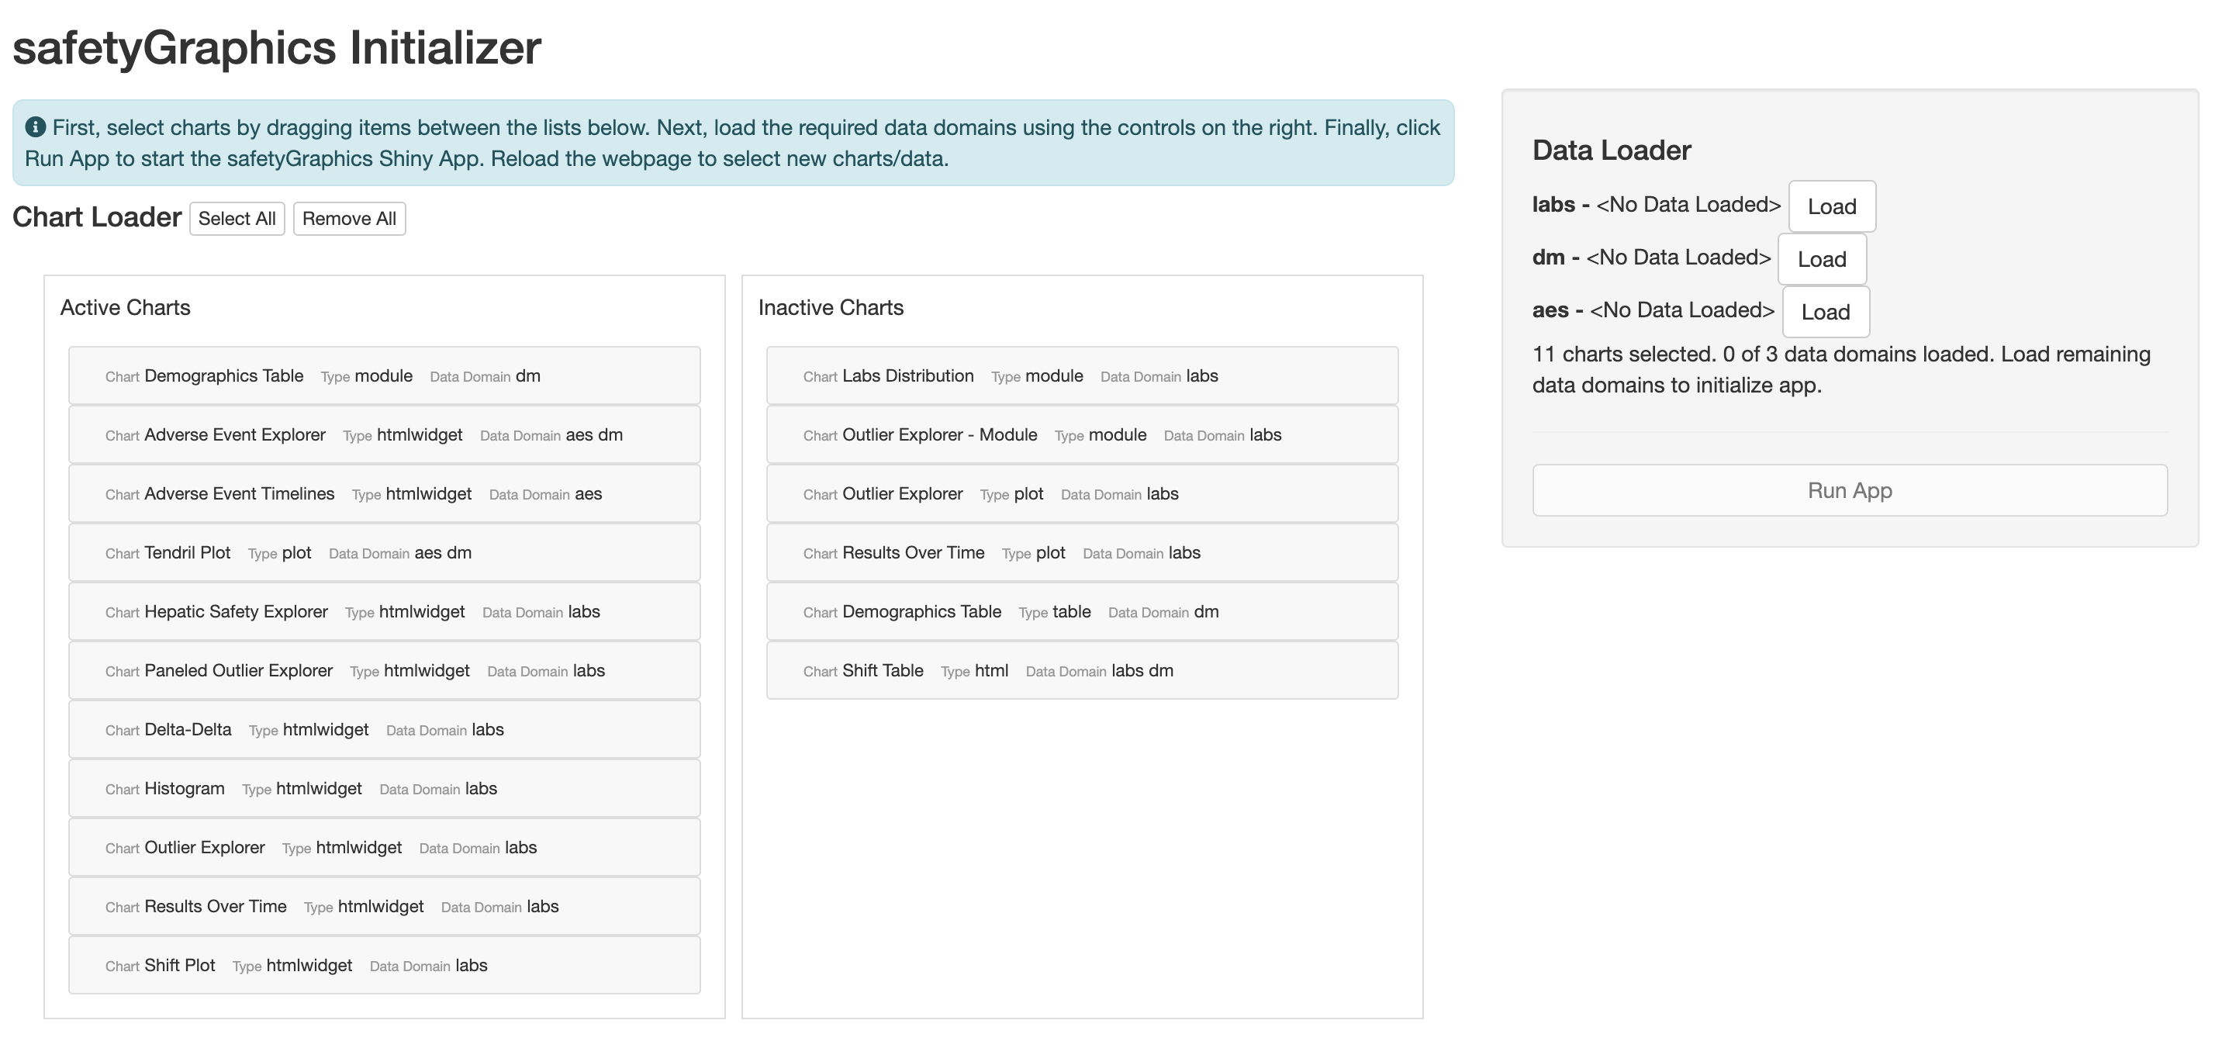Select active Results Over Time htmlwidget chart
This screenshot has height=1041, width=2215.
(385, 906)
